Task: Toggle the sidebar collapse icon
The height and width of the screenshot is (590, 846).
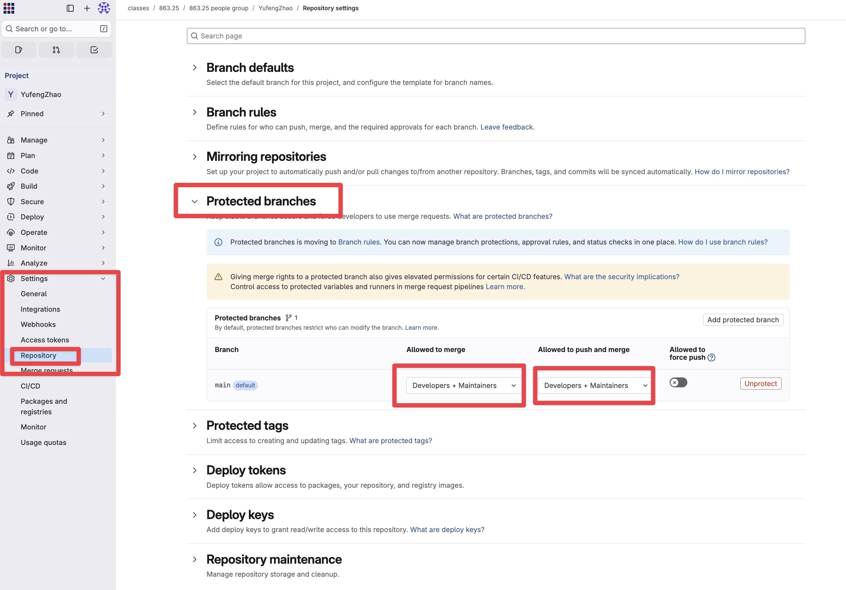Action: (70, 8)
